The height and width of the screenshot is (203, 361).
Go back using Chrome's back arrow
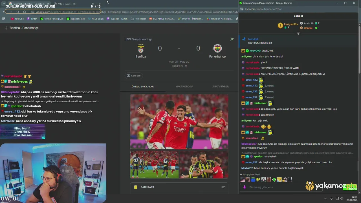4,12
